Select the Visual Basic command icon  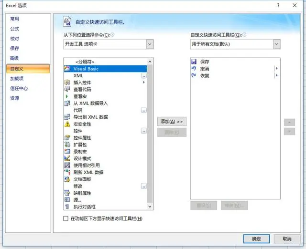(67, 69)
